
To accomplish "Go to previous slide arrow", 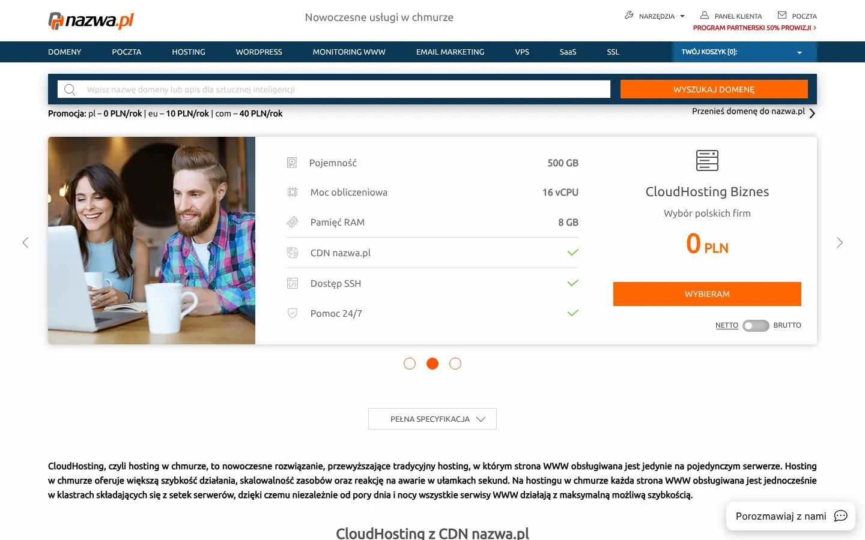I will pyautogui.click(x=25, y=242).
